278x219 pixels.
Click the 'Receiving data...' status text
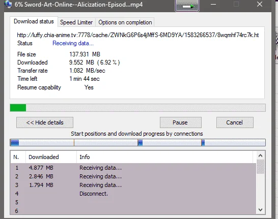(73, 43)
